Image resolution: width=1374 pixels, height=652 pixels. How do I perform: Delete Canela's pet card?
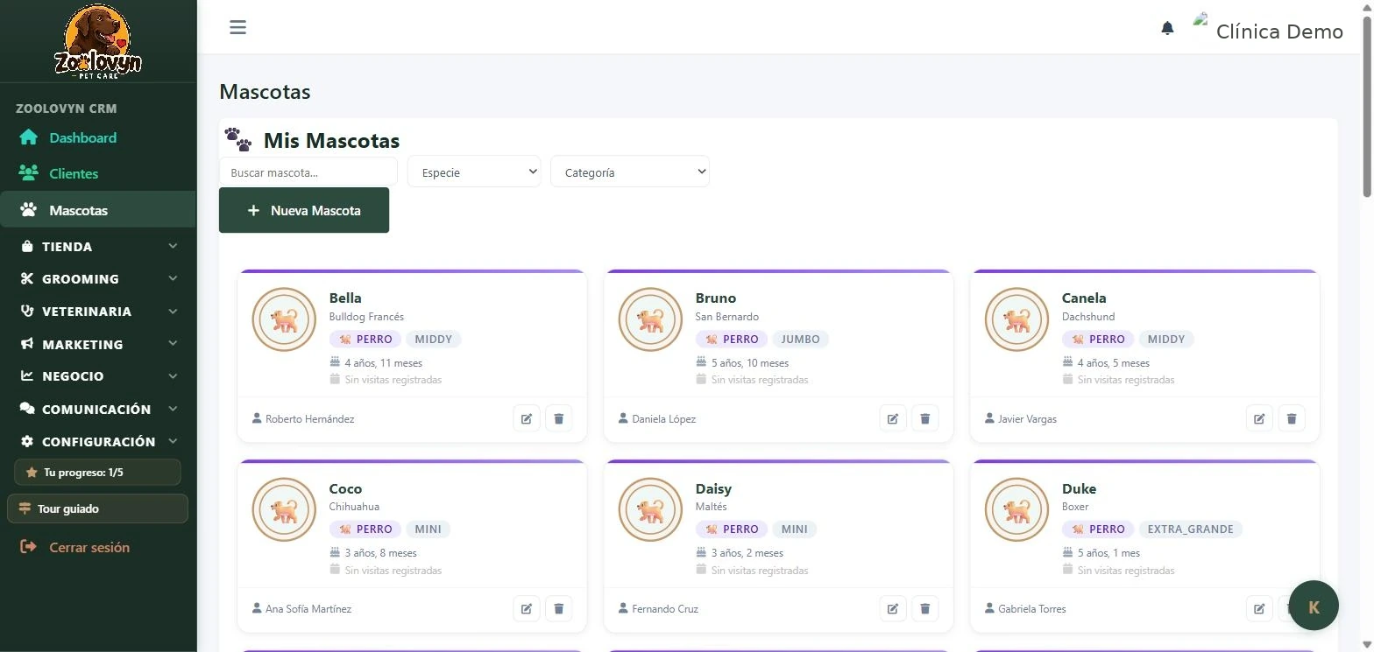tap(1292, 418)
